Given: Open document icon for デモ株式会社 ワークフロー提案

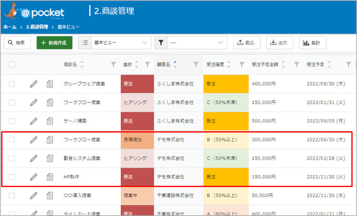Looking at the screenshot, I should point(49,140).
